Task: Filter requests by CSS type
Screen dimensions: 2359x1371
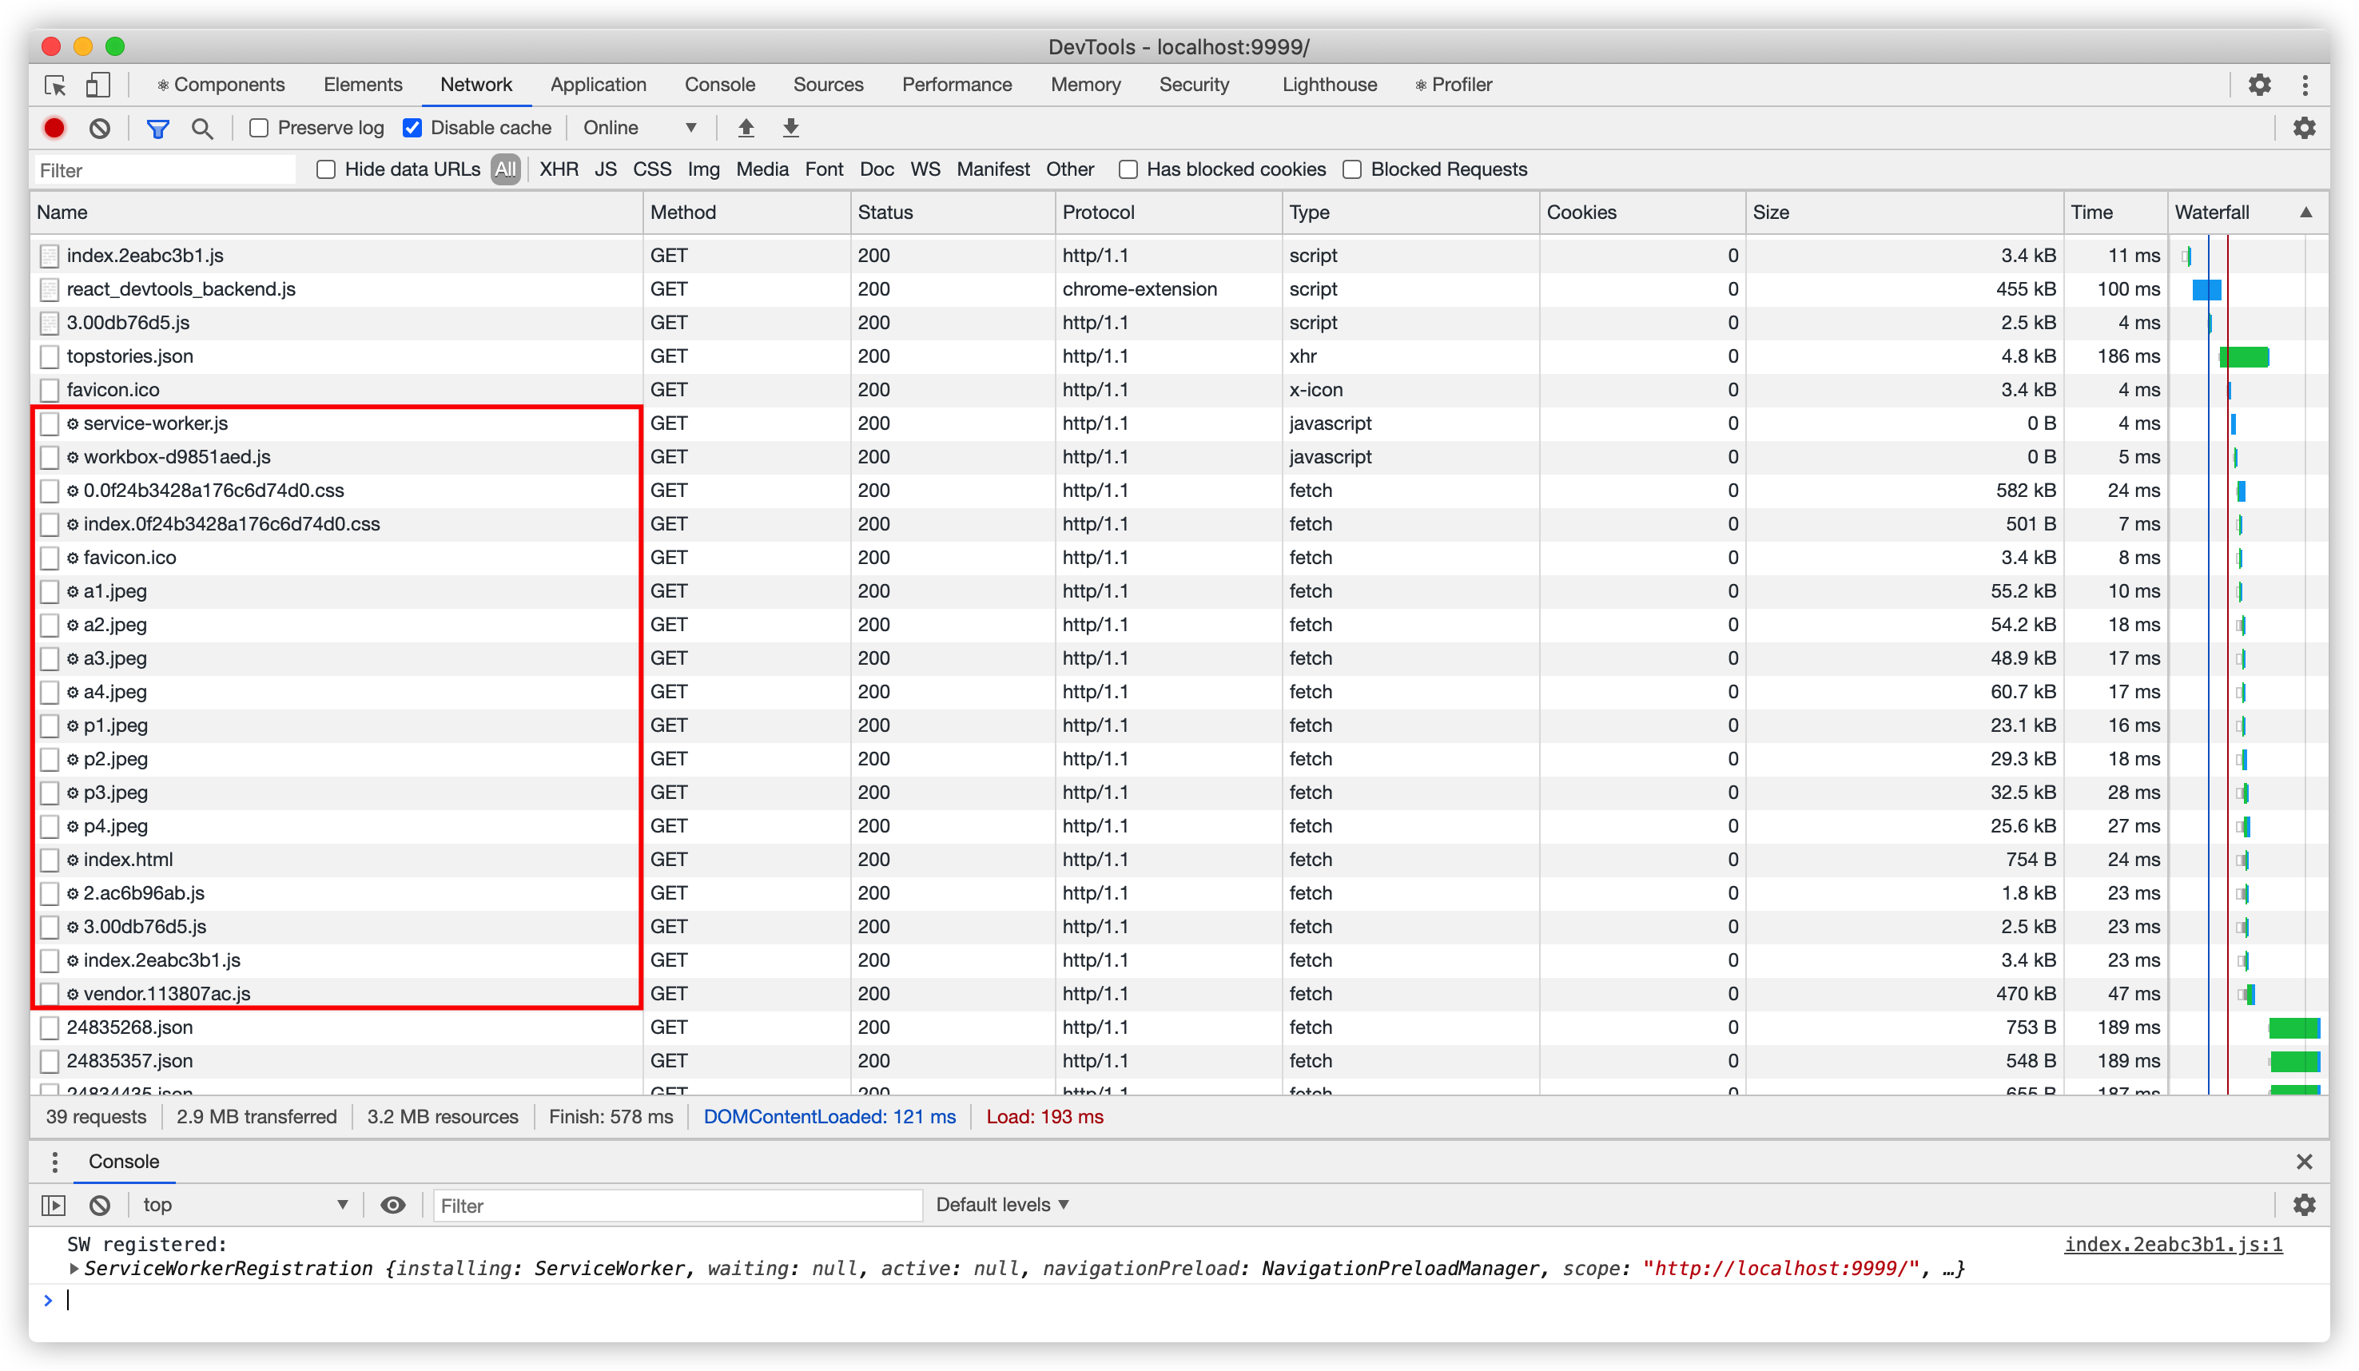Action: [651, 169]
